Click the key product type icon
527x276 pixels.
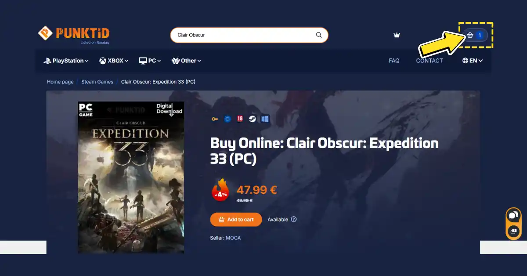[x=215, y=119]
